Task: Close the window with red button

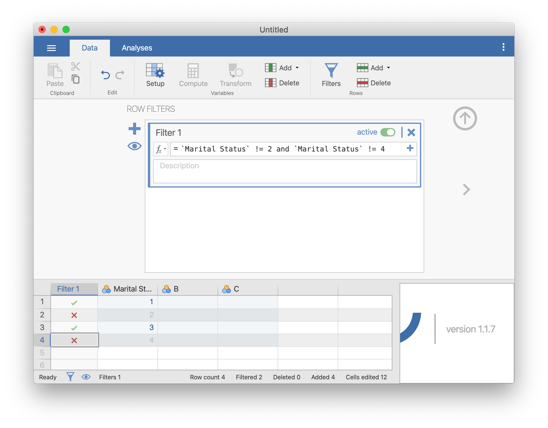Action: (x=42, y=29)
